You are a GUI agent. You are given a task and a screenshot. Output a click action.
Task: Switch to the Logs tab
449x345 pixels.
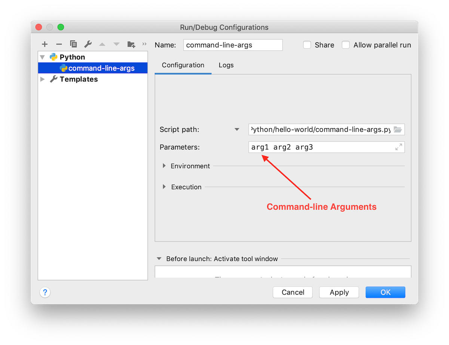pyautogui.click(x=226, y=65)
